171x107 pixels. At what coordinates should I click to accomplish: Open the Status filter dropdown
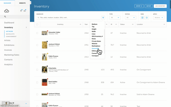(x=130, y=18)
